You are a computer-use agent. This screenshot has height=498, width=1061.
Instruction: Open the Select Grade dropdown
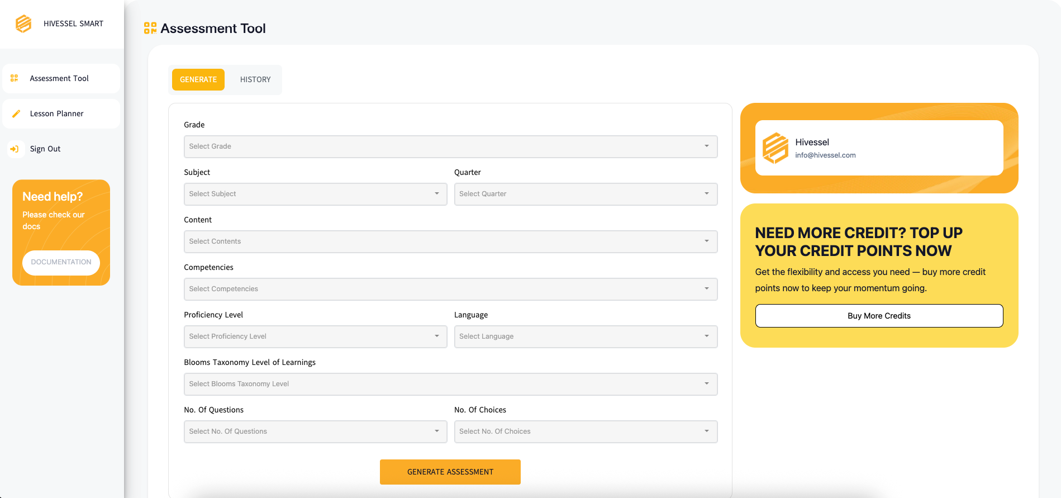pos(450,146)
